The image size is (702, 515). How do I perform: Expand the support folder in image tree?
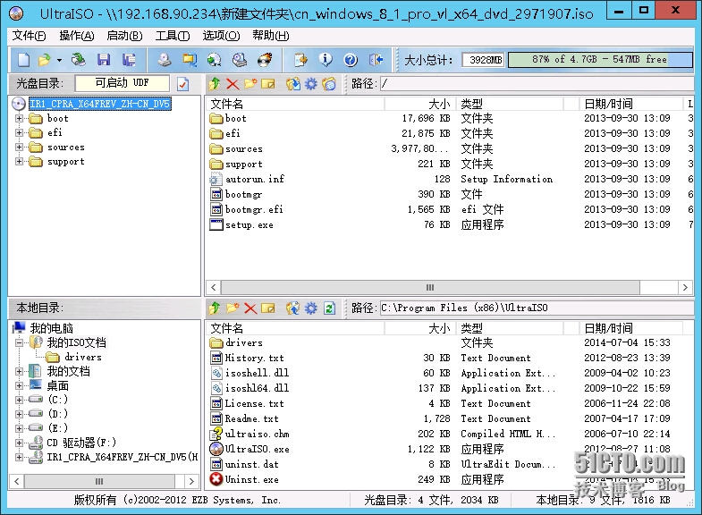19,161
